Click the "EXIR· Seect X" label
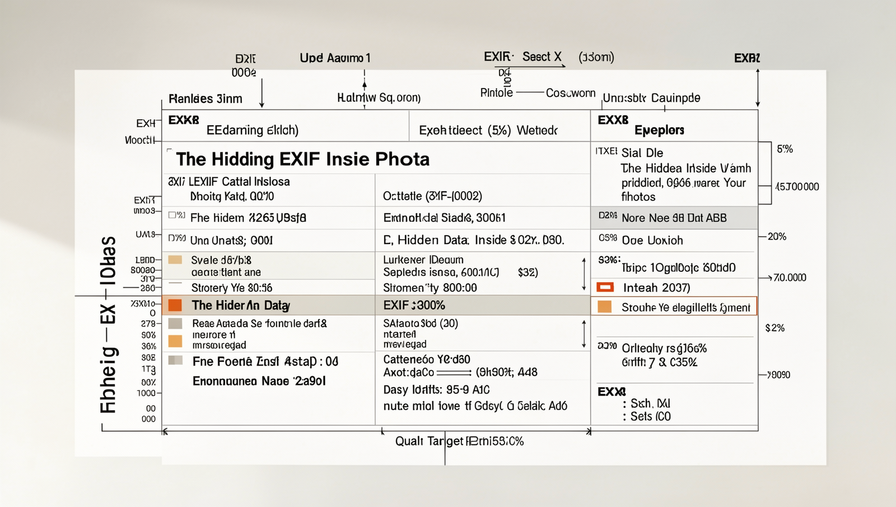Screen dimensions: 896x507 522,57
